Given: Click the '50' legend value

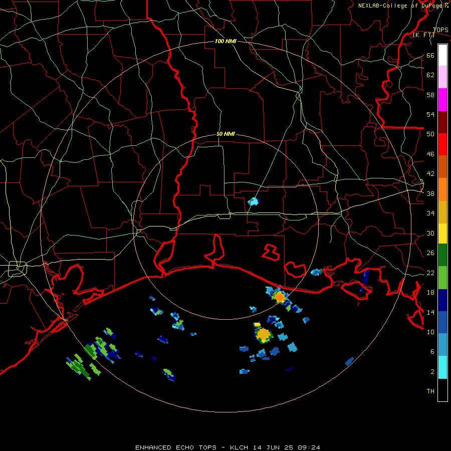Looking at the screenshot, I should 430,134.
